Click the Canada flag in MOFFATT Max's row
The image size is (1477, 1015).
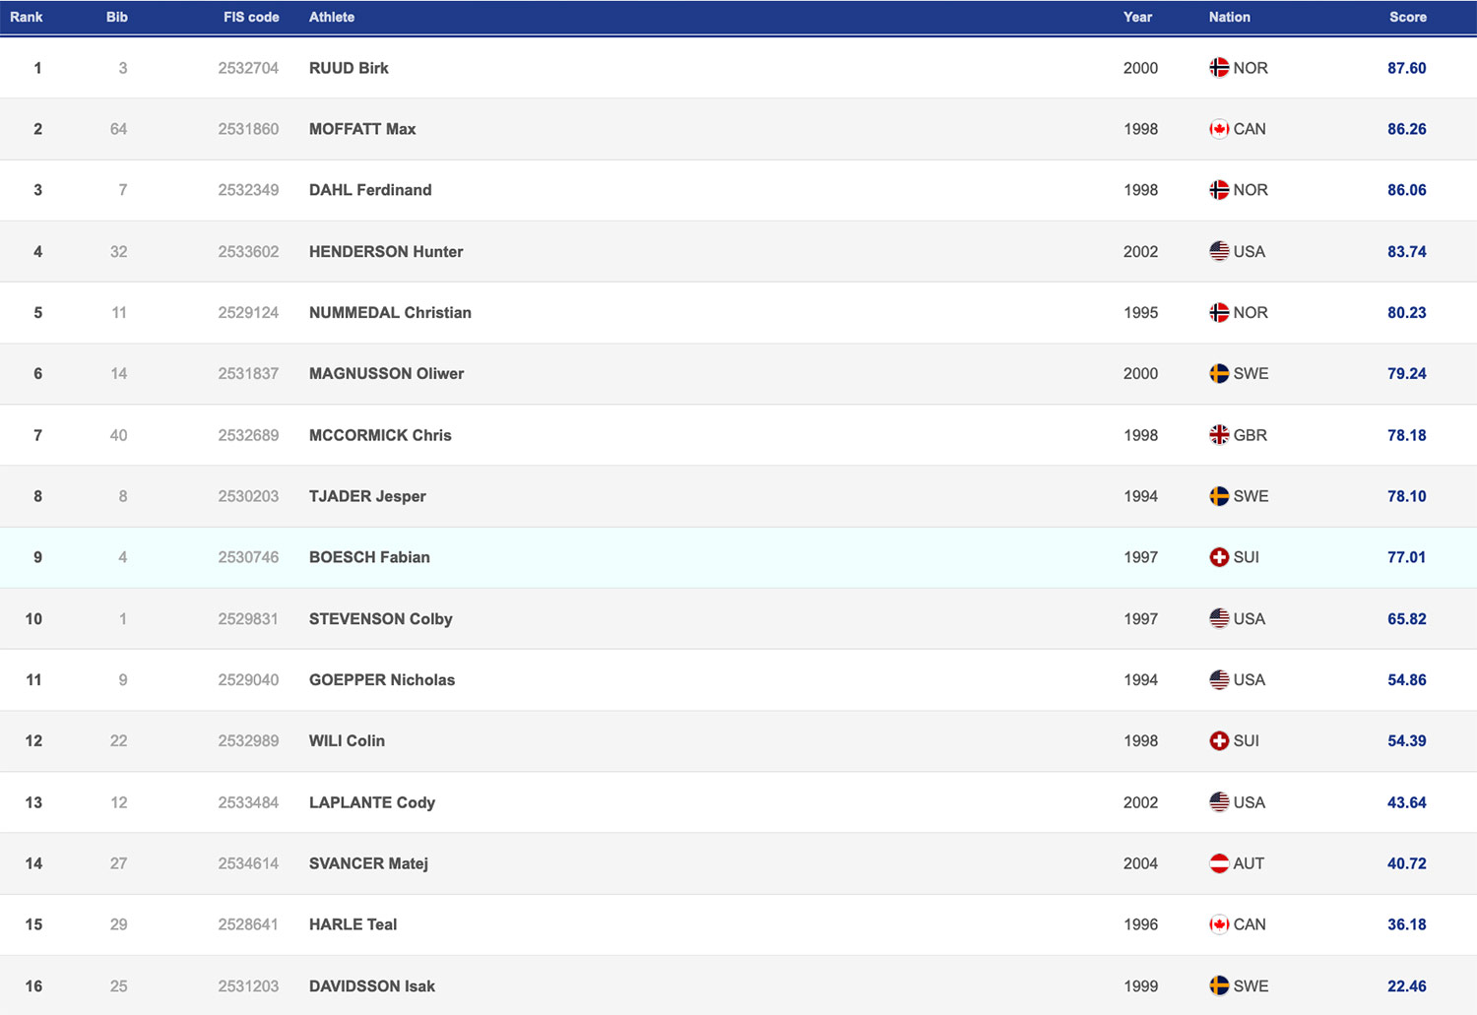(x=1219, y=129)
